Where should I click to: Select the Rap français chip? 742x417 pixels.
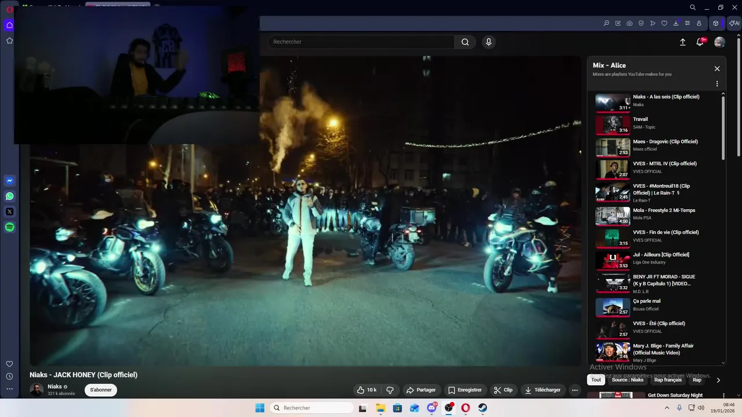(x=668, y=380)
